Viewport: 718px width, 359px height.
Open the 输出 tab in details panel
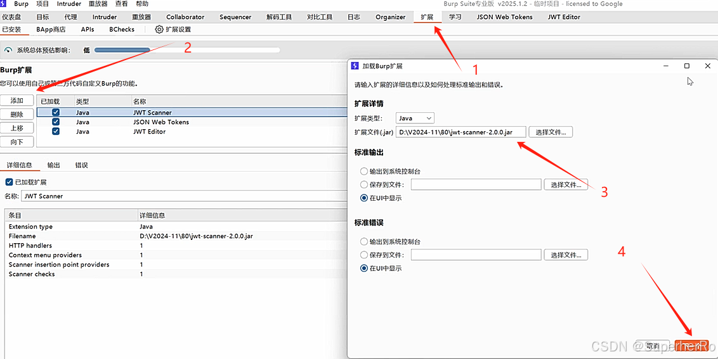point(53,165)
